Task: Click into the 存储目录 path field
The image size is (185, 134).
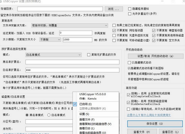Action: (x=64, y=9)
